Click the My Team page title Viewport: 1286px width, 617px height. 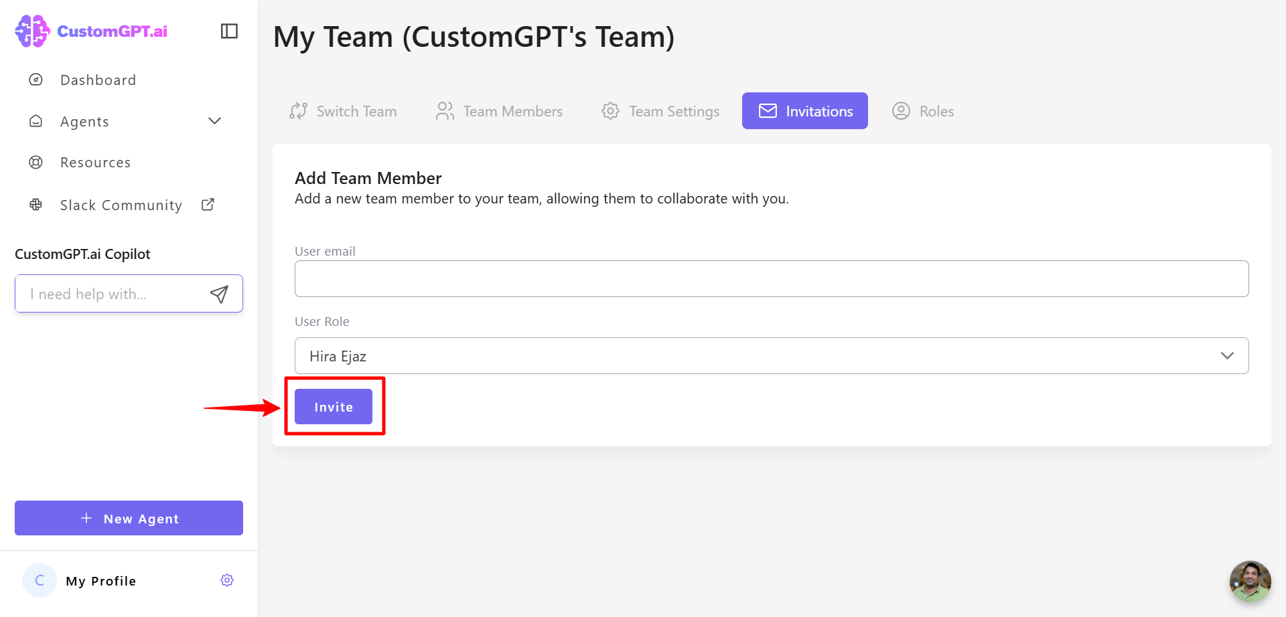(x=474, y=37)
